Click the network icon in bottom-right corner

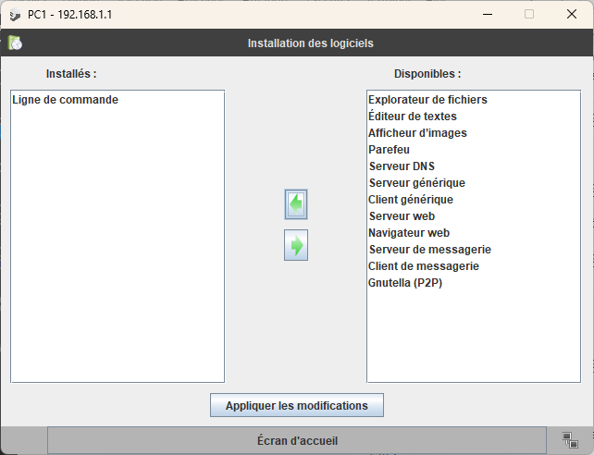click(x=570, y=440)
